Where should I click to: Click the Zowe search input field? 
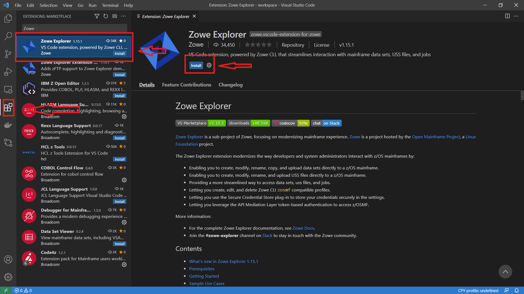[74, 28]
